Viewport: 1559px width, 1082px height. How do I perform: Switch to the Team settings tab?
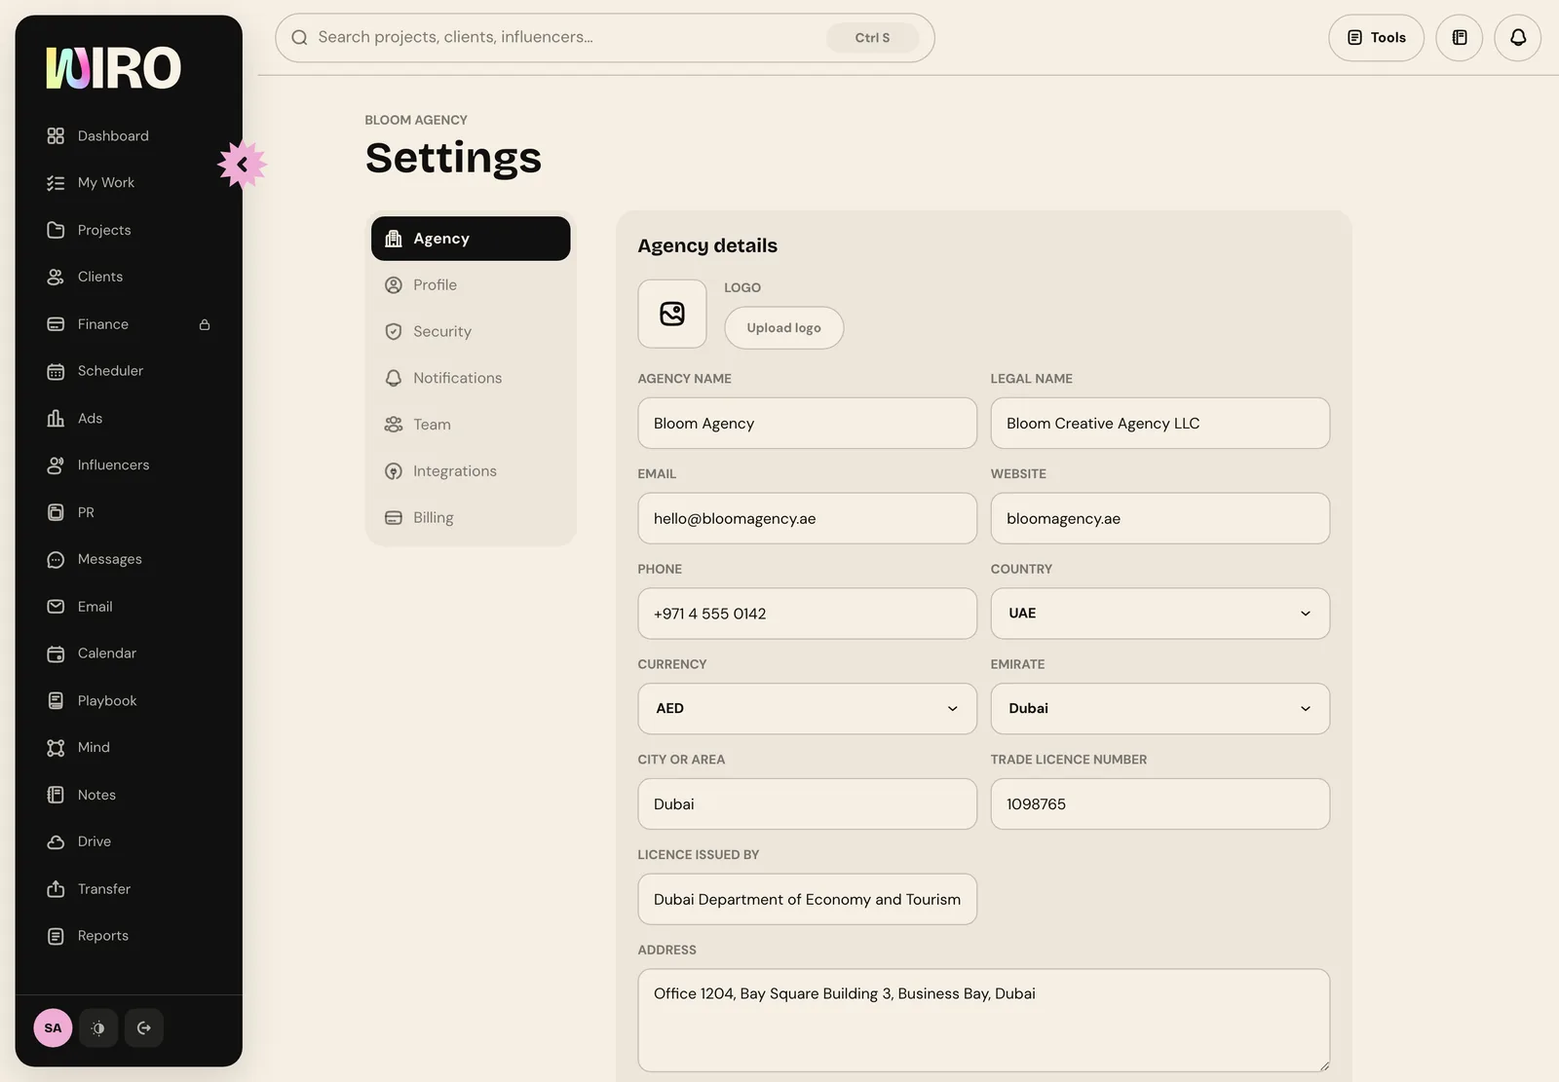click(471, 425)
